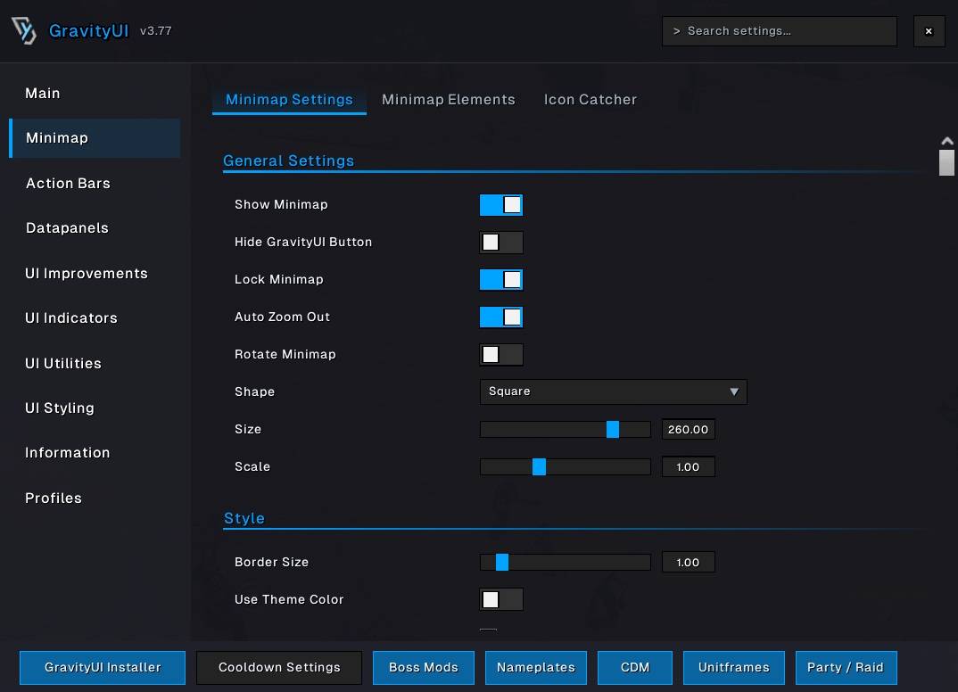Open the Icon Catcher tab

(590, 100)
